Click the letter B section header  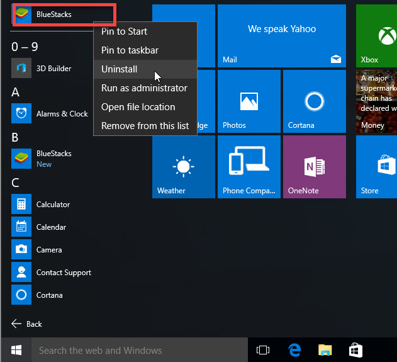tap(15, 137)
